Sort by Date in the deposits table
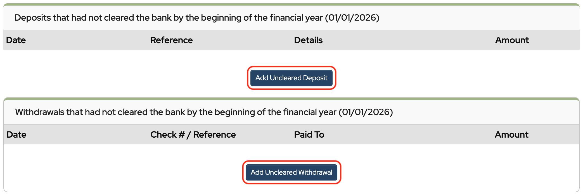 [16, 40]
